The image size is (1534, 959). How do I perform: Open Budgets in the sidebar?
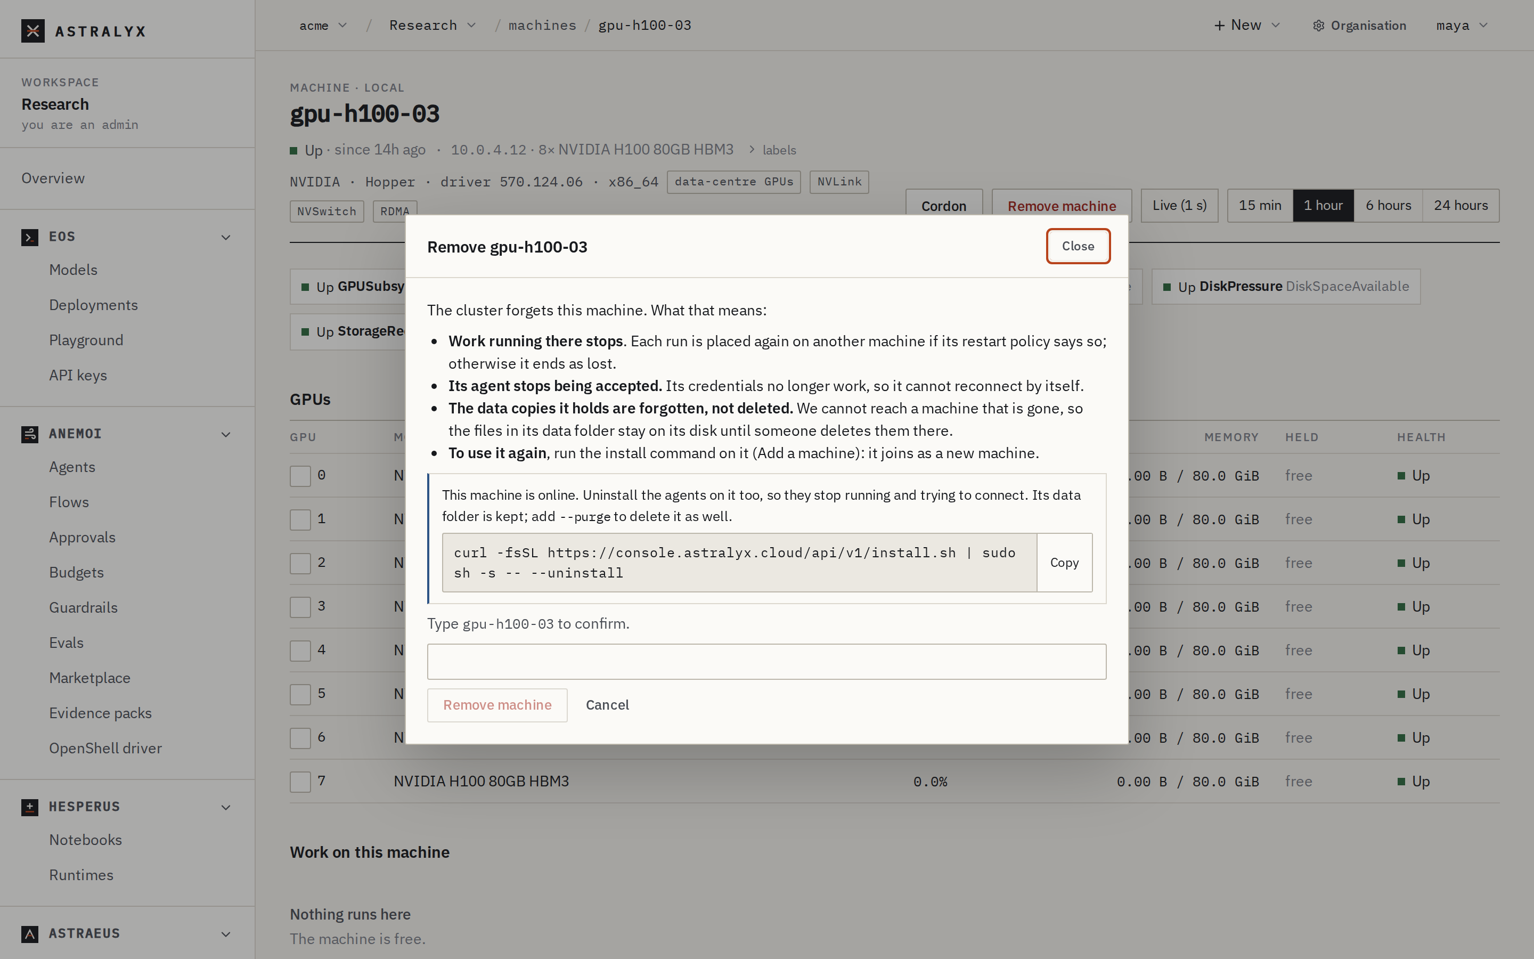click(77, 573)
